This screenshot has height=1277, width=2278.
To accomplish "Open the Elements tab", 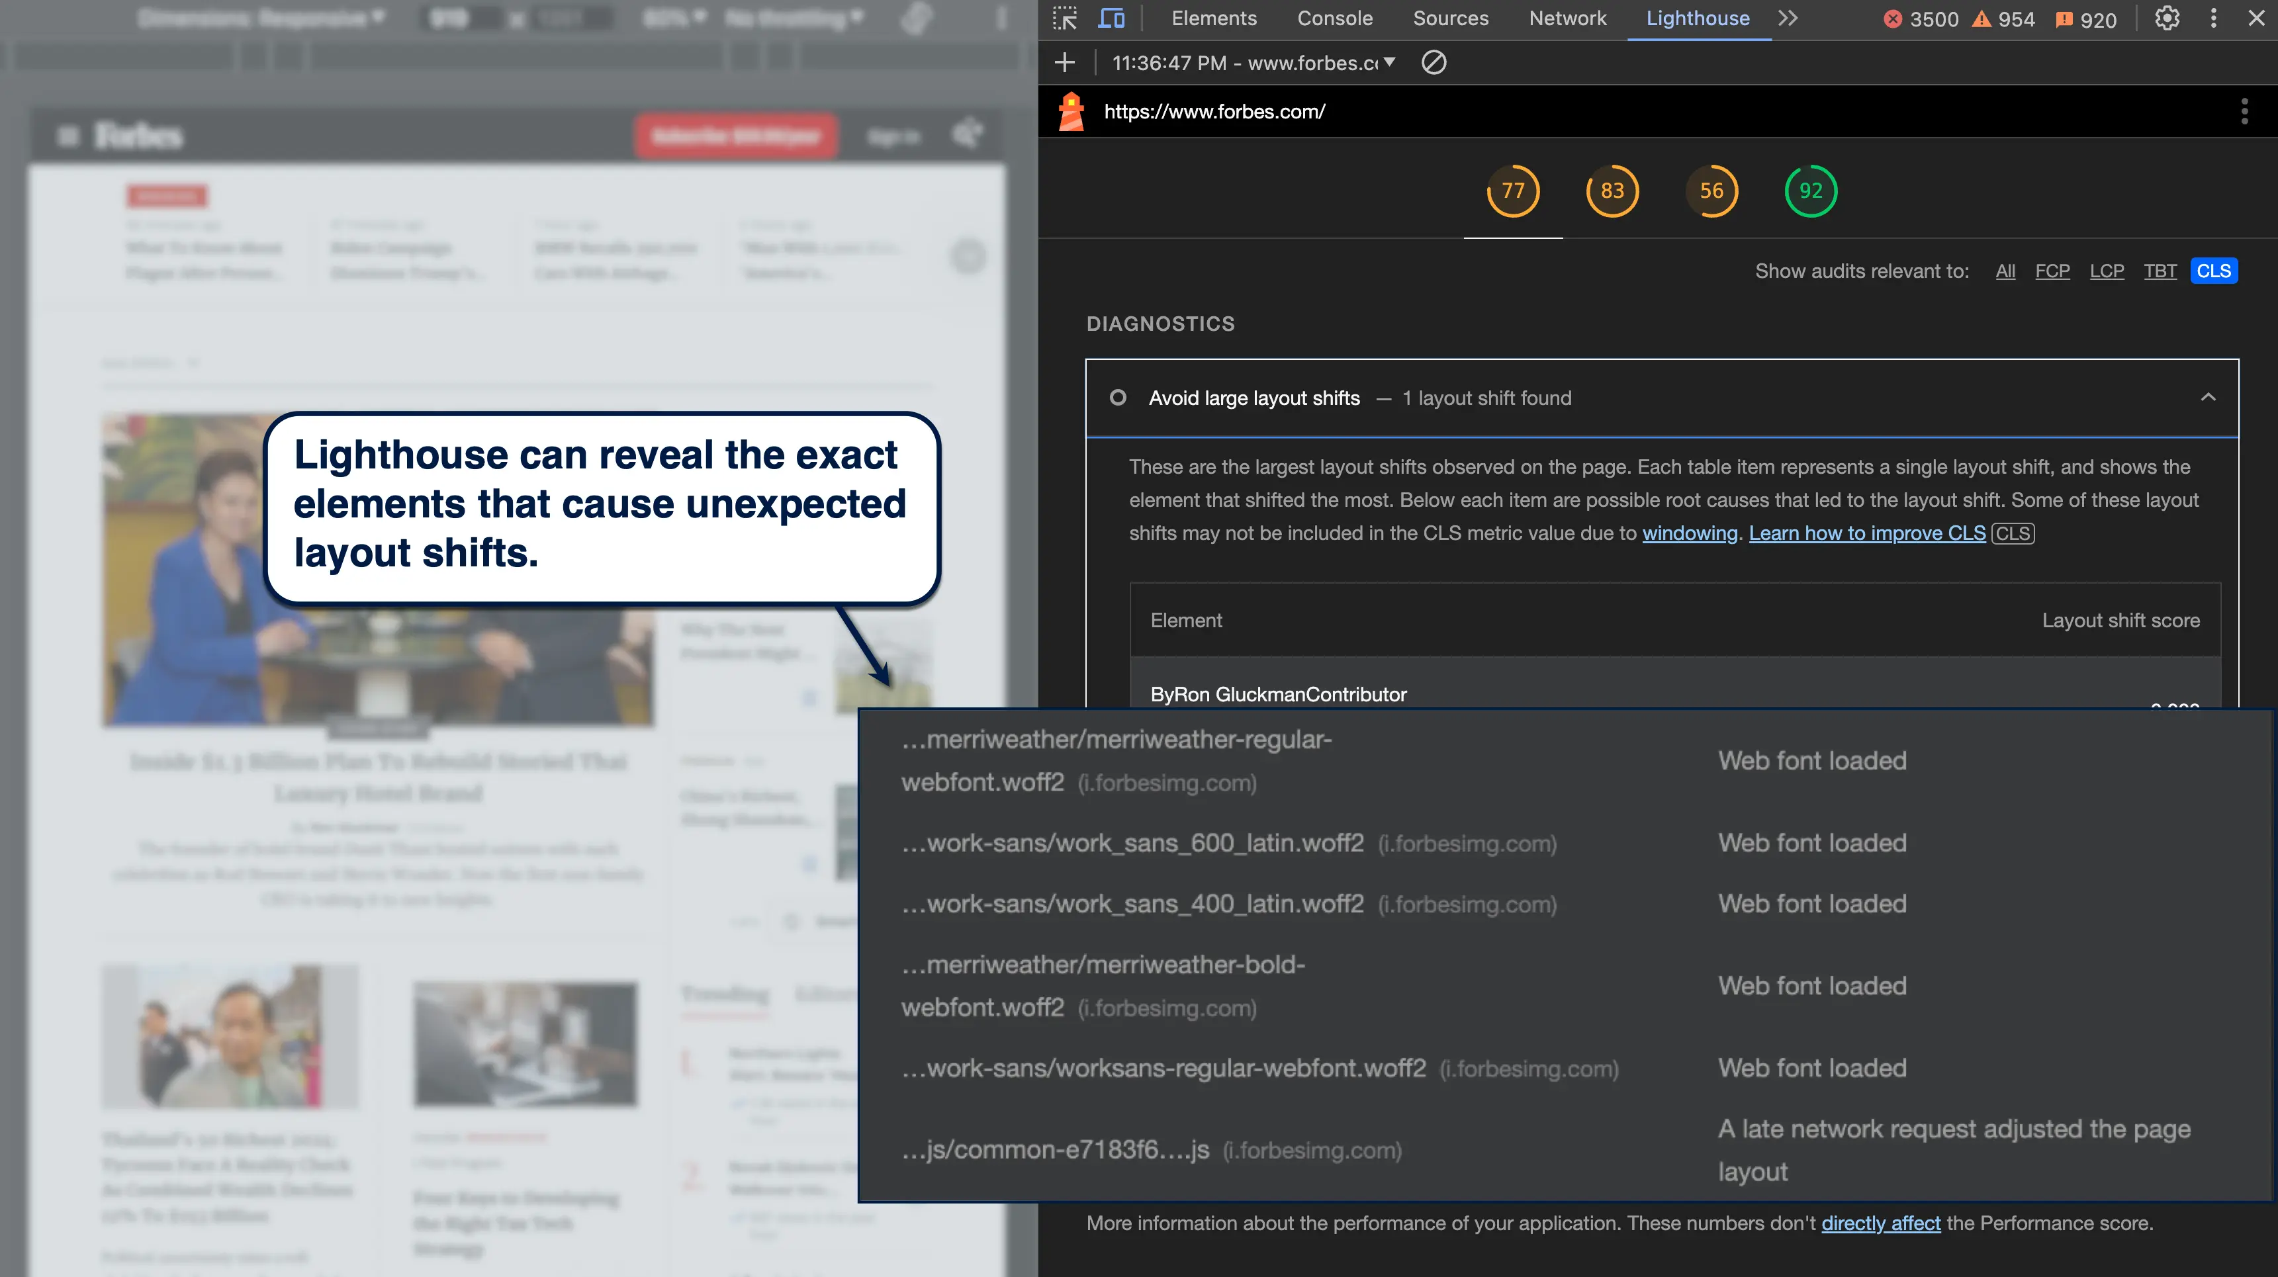I will [x=1213, y=19].
